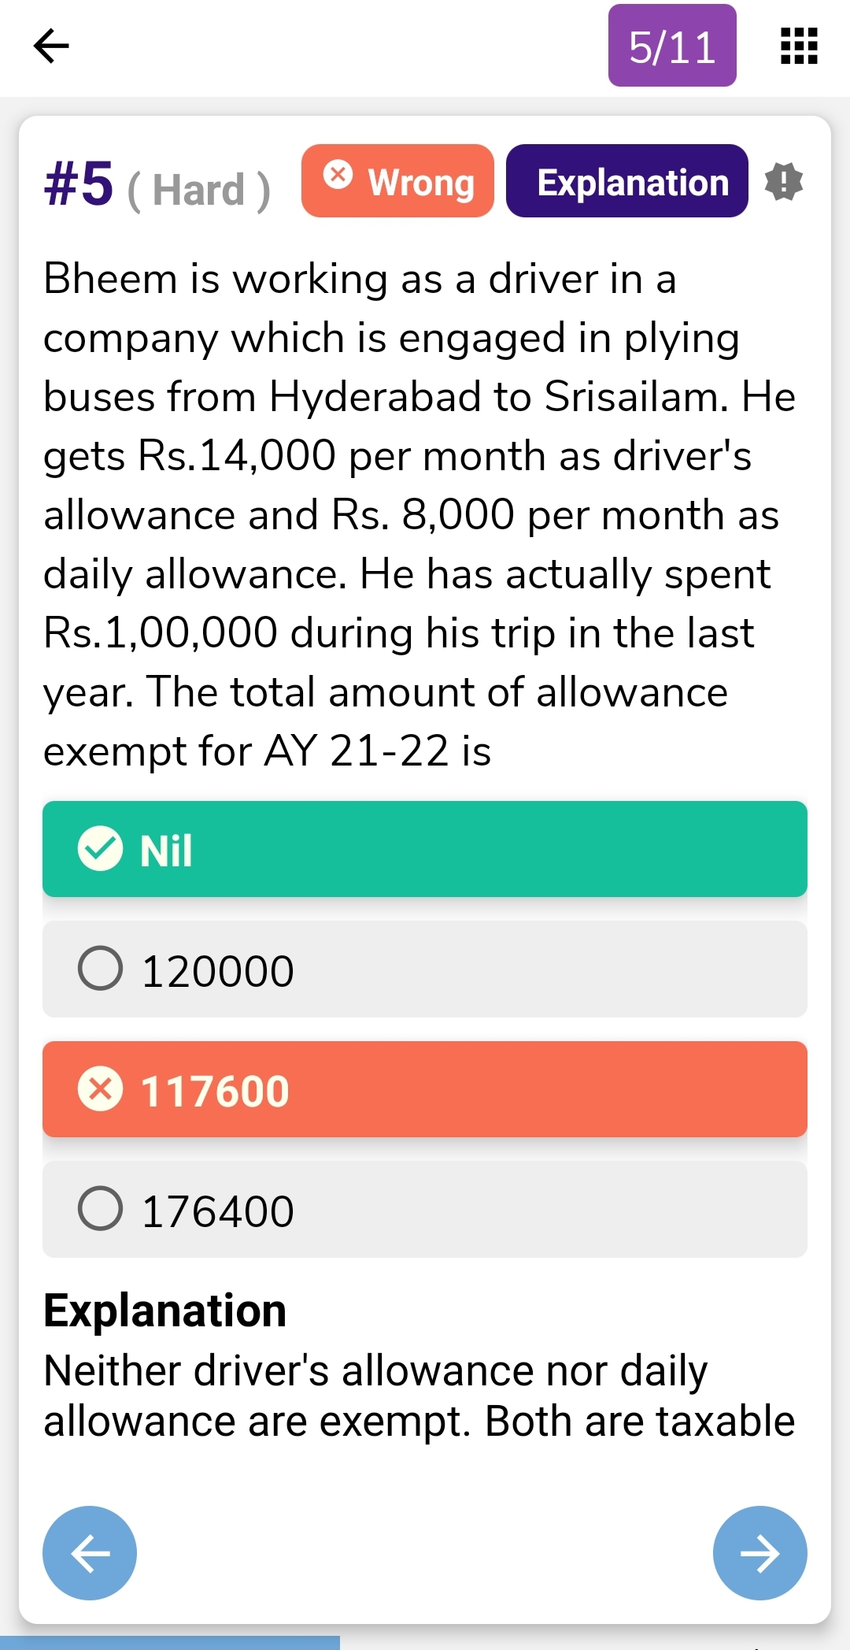Tap the cross icon in Wrong badge

(x=338, y=174)
